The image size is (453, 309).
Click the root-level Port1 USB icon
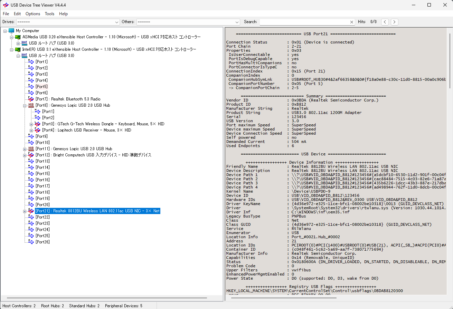[31, 62]
